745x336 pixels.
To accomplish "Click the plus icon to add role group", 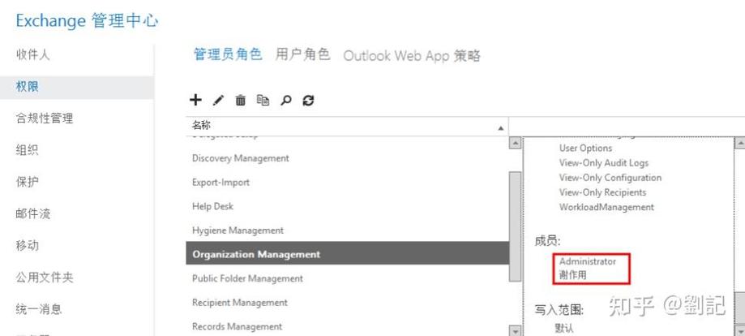I will pyautogui.click(x=195, y=100).
